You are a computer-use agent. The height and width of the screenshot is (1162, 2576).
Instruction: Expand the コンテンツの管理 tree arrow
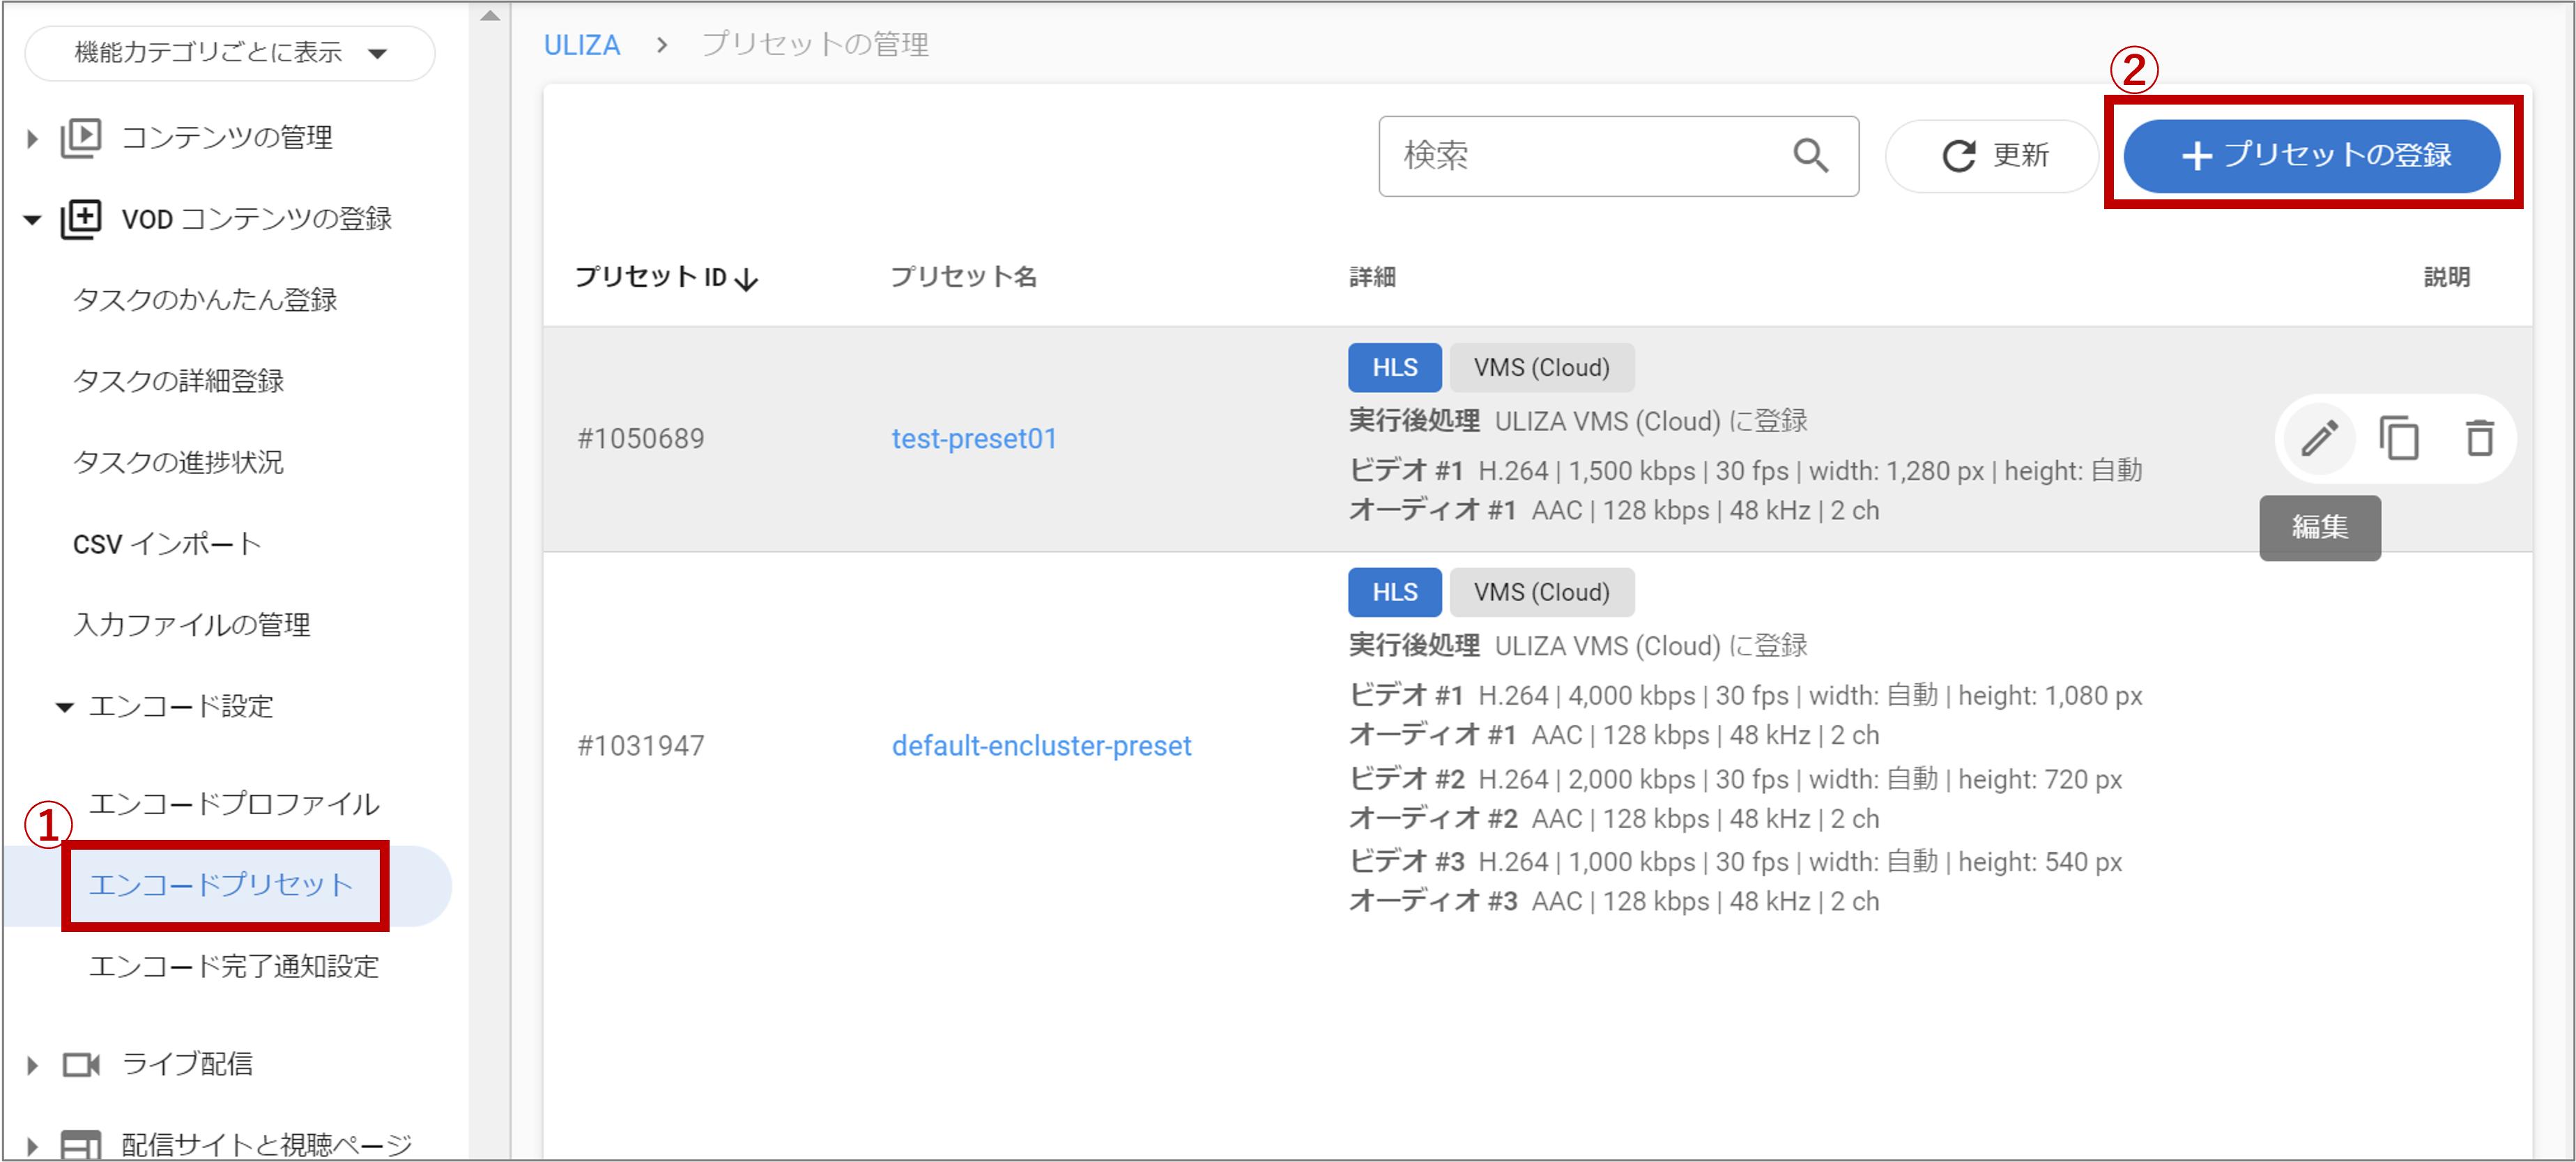click(x=32, y=138)
